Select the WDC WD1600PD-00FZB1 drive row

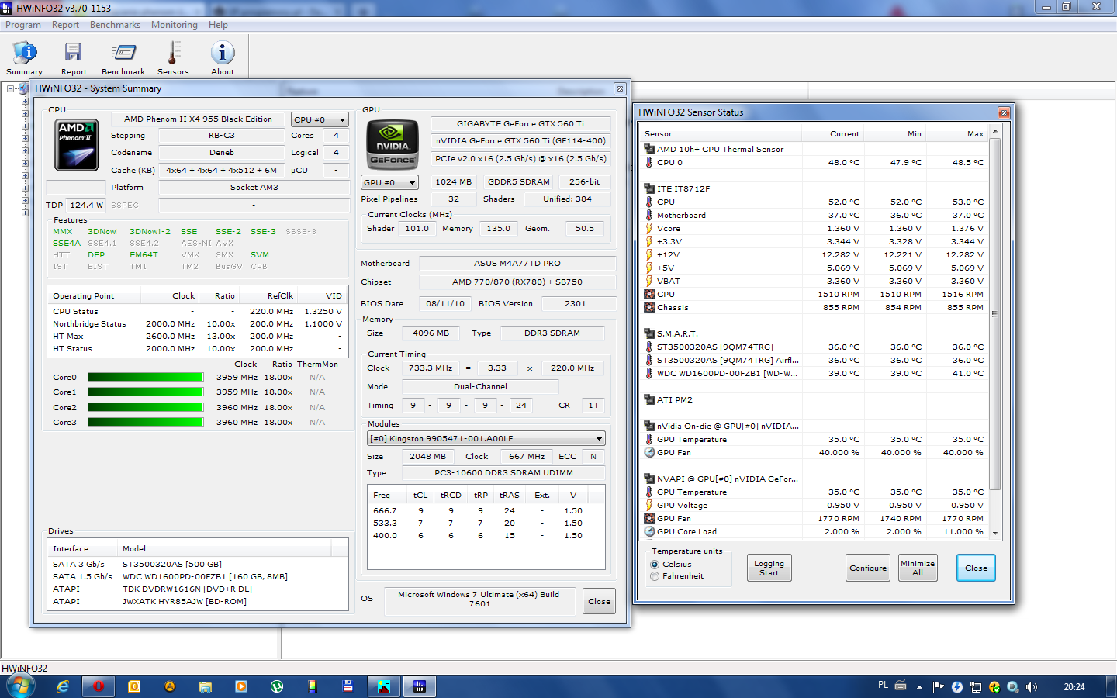pos(198,576)
